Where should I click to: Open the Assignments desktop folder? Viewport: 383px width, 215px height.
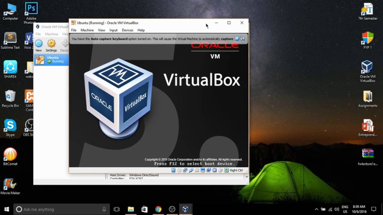(368, 99)
